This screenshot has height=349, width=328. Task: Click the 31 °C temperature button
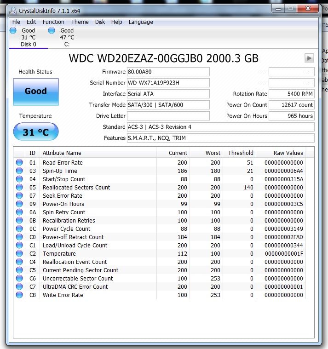coord(36,132)
